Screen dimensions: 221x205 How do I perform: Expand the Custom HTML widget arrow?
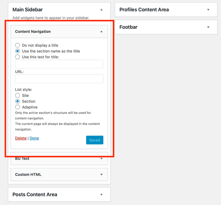click(101, 175)
